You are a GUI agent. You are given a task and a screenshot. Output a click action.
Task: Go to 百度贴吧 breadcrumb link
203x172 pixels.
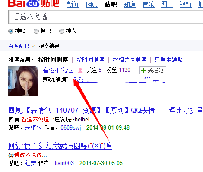19,46
